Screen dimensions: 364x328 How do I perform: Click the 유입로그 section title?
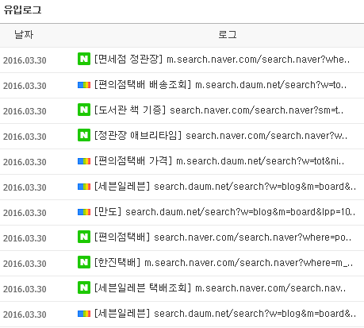(x=23, y=10)
